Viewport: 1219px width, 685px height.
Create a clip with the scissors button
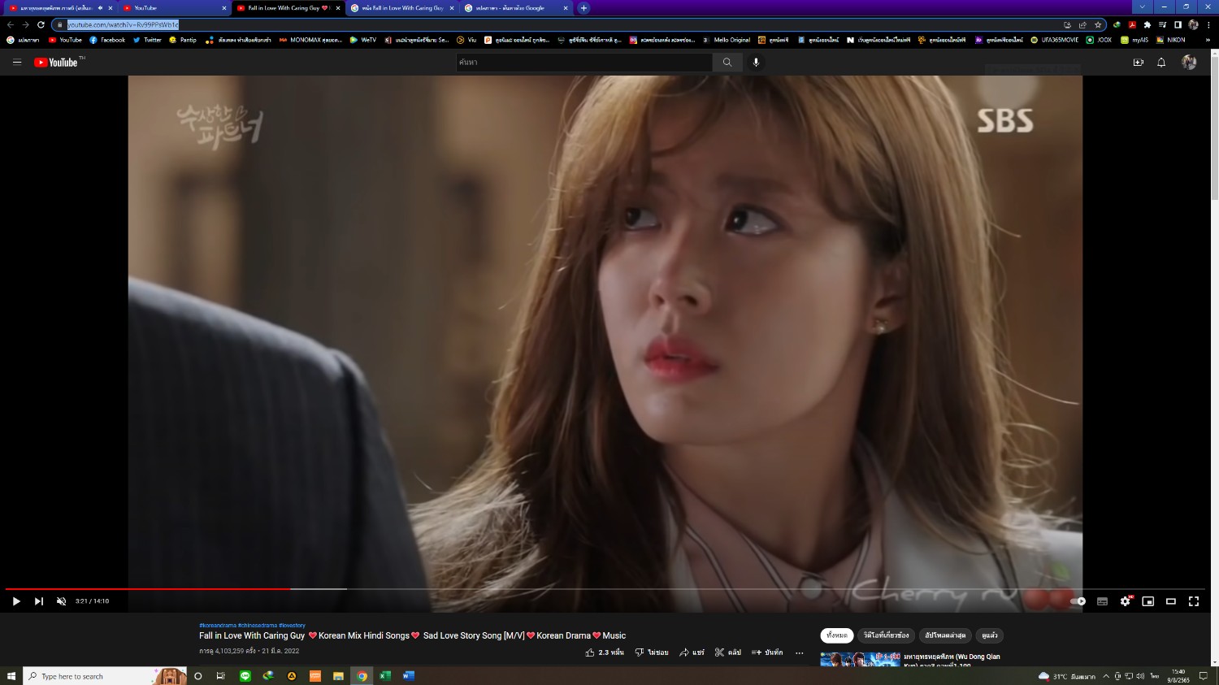(x=728, y=652)
